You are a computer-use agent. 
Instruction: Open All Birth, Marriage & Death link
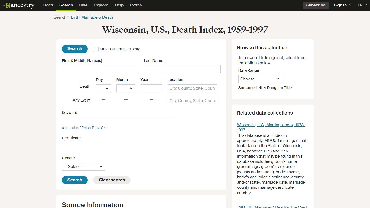coord(272,207)
